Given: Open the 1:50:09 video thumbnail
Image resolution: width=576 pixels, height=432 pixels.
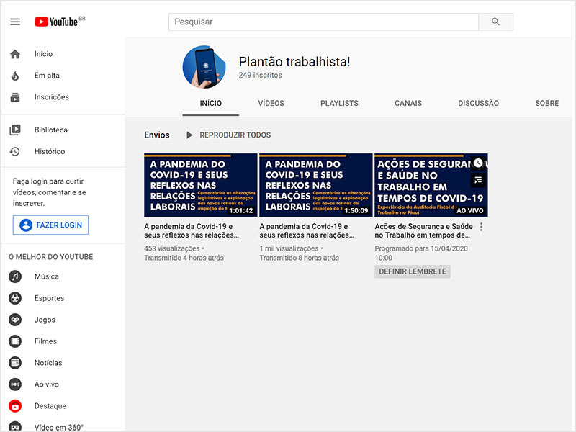Looking at the screenshot, I should point(316,185).
